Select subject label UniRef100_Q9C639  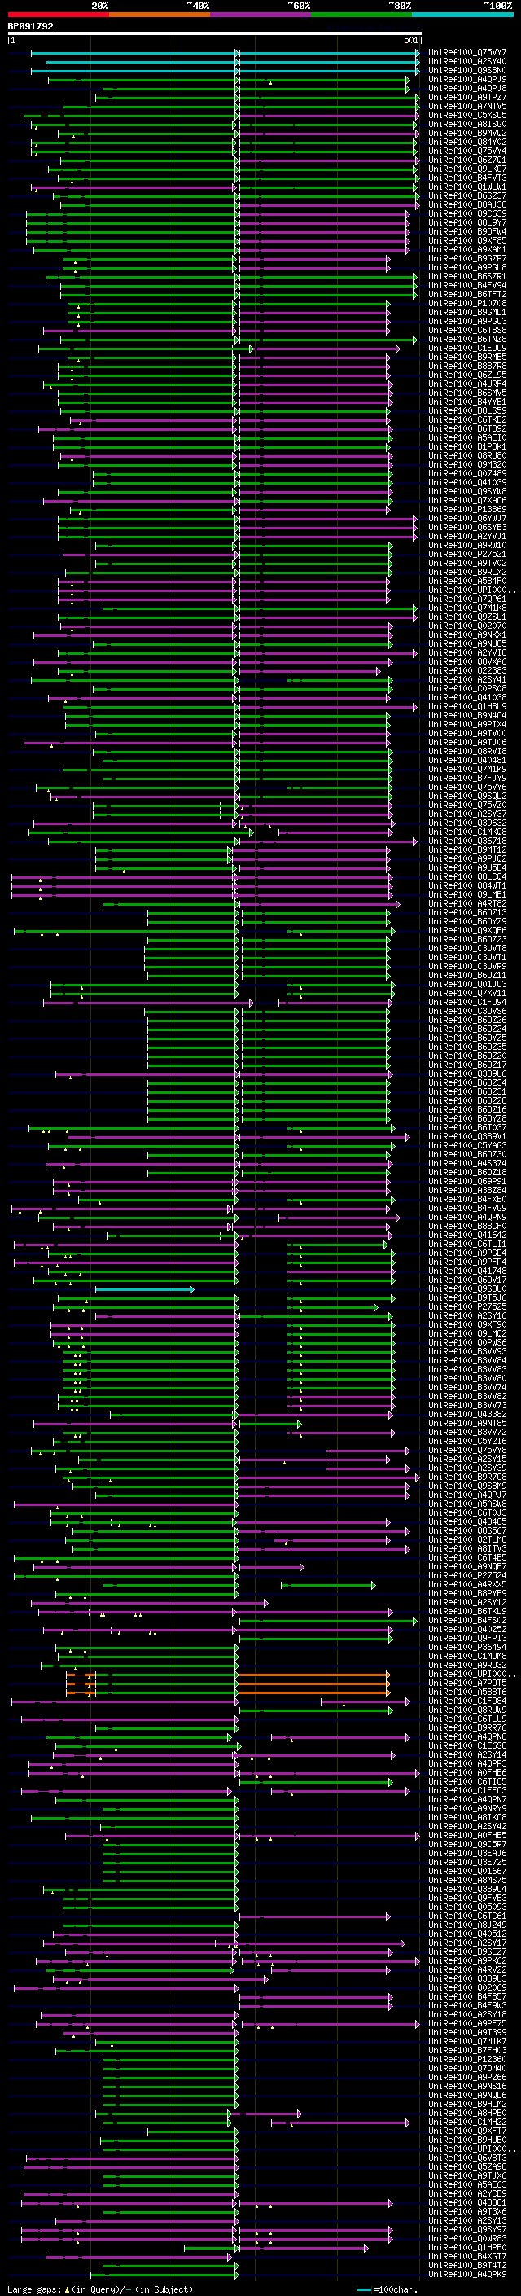[x=466, y=214]
